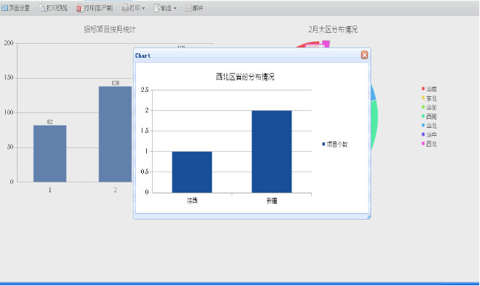Toggle the 东北 yellow legend entry
The image size is (480, 286).
429,98
